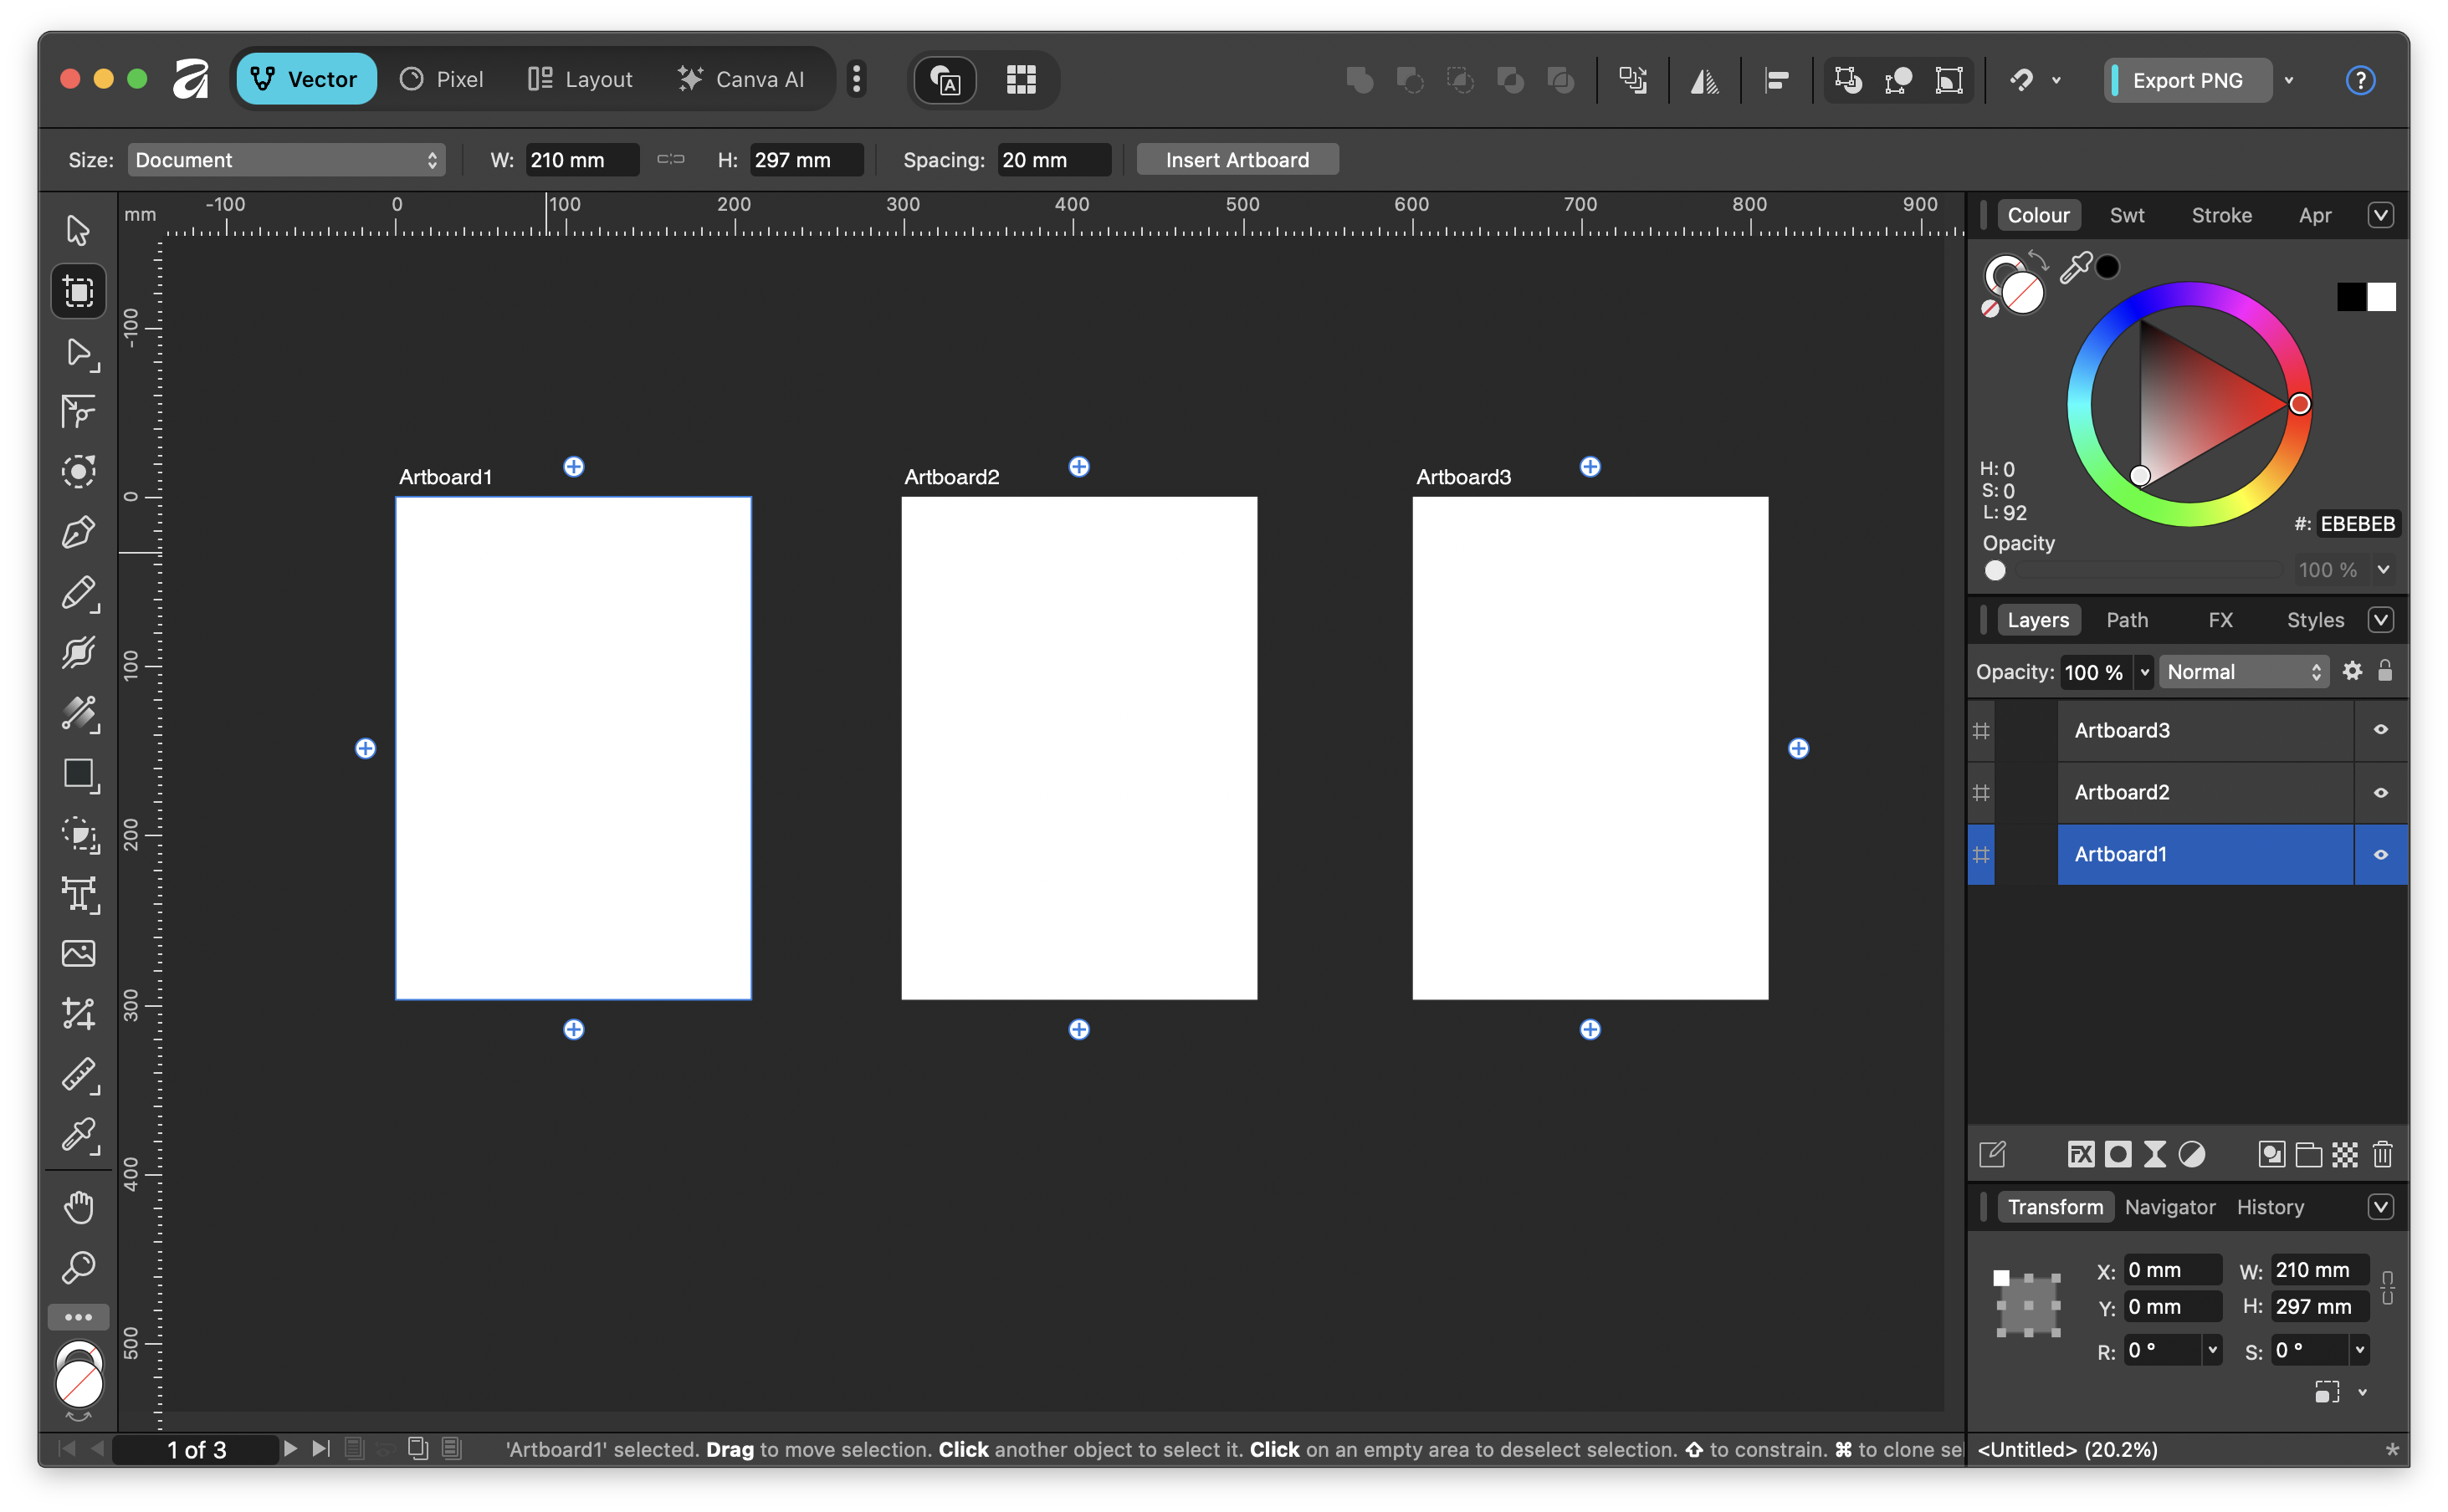The height and width of the screenshot is (1512, 2448).
Task: Select the Hand pan tool
Action: pos(78,1207)
